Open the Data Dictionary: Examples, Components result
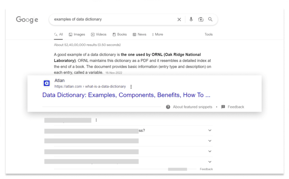This screenshot has width=289, height=179. (x=126, y=95)
